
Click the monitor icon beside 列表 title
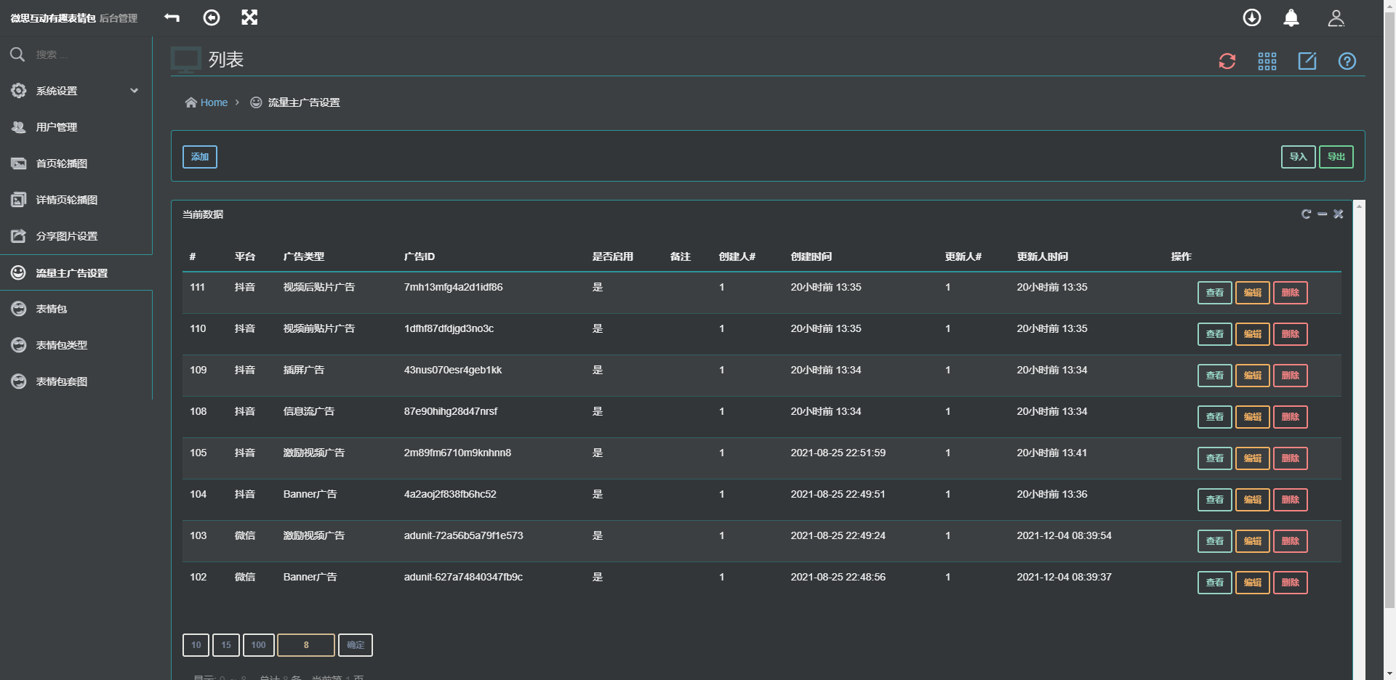[x=186, y=60]
